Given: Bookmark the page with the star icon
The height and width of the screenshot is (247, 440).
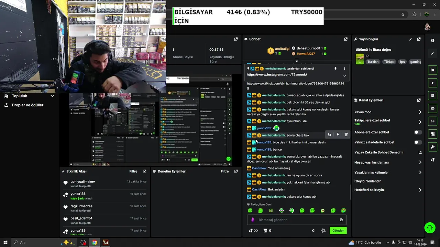Looking at the screenshot, I should [403, 14].
